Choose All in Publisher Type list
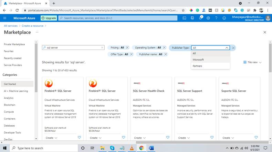The height and width of the screenshot is (152, 272). [x=210, y=53]
